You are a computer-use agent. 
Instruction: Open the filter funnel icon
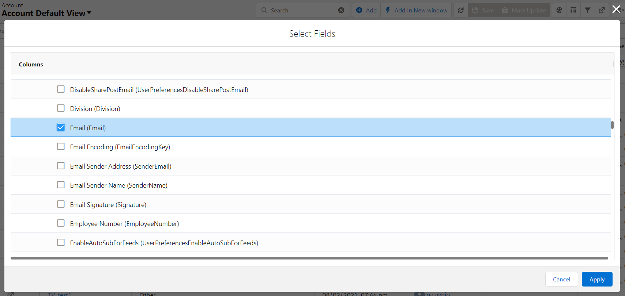click(x=587, y=10)
